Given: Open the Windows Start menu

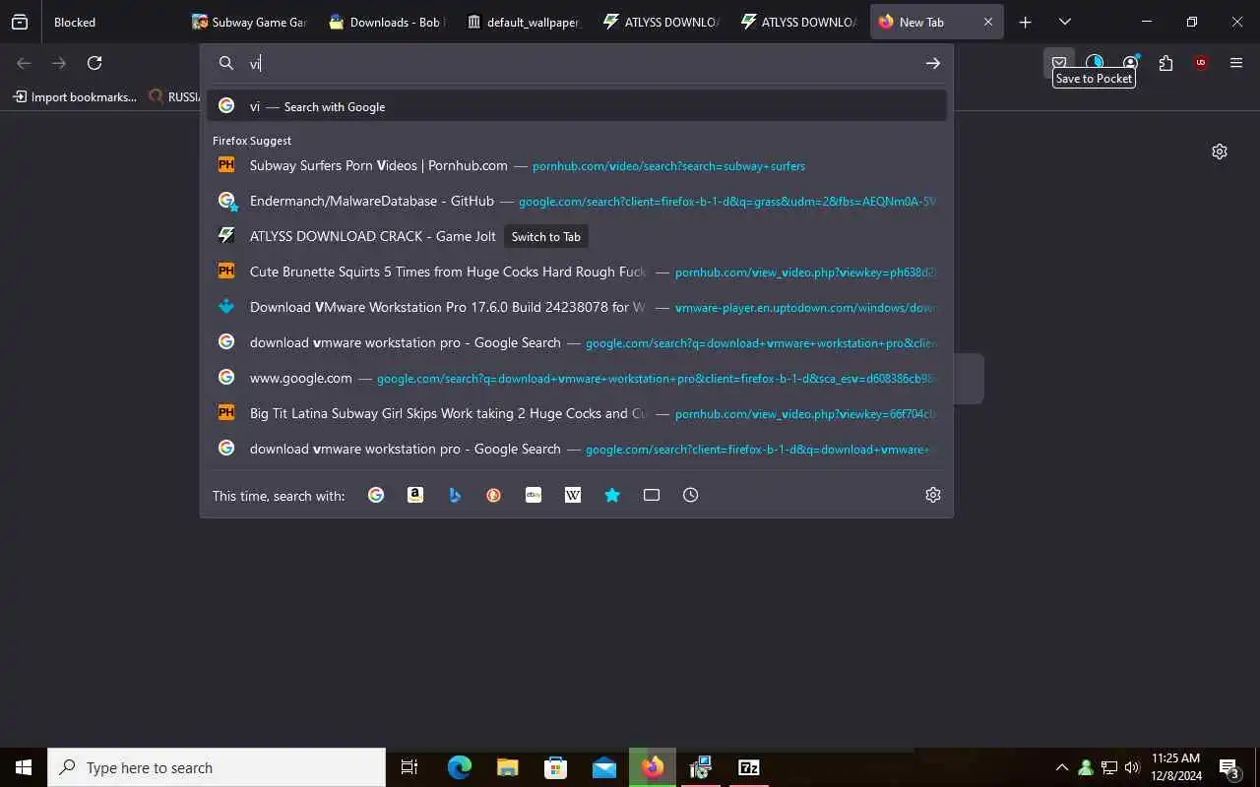Looking at the screenshot, I should (x=24, y=767).
